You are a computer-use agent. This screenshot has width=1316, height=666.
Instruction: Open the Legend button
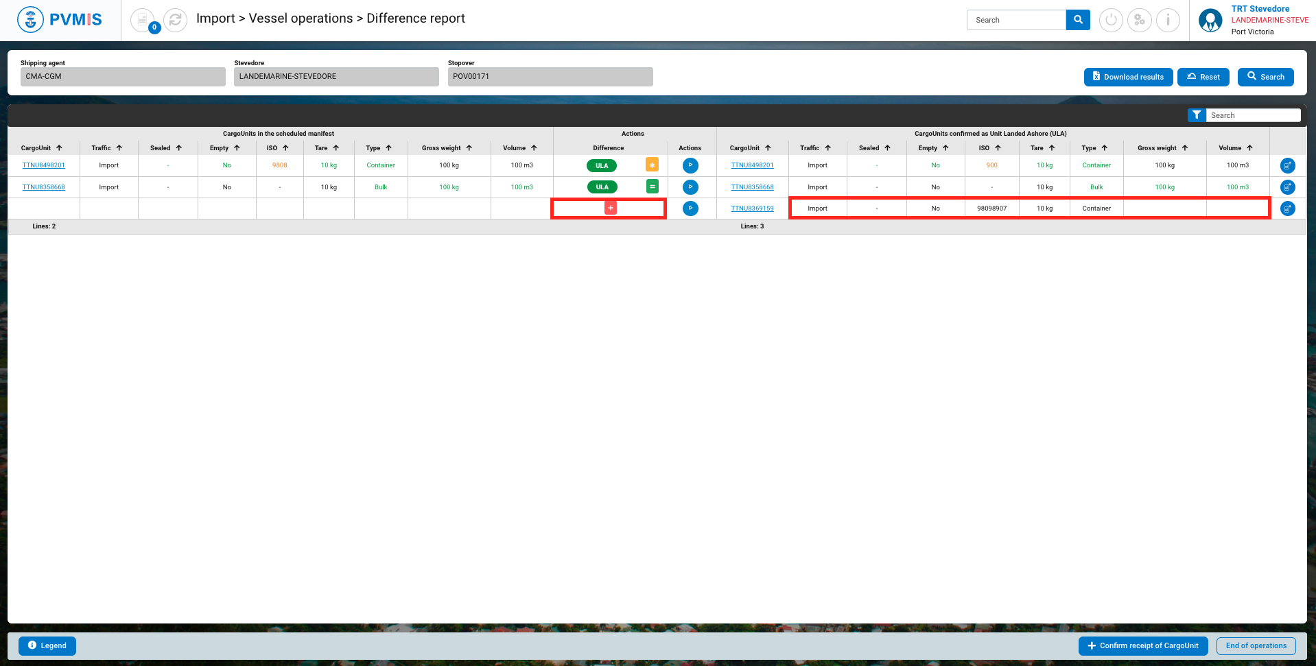pos(47,645)
